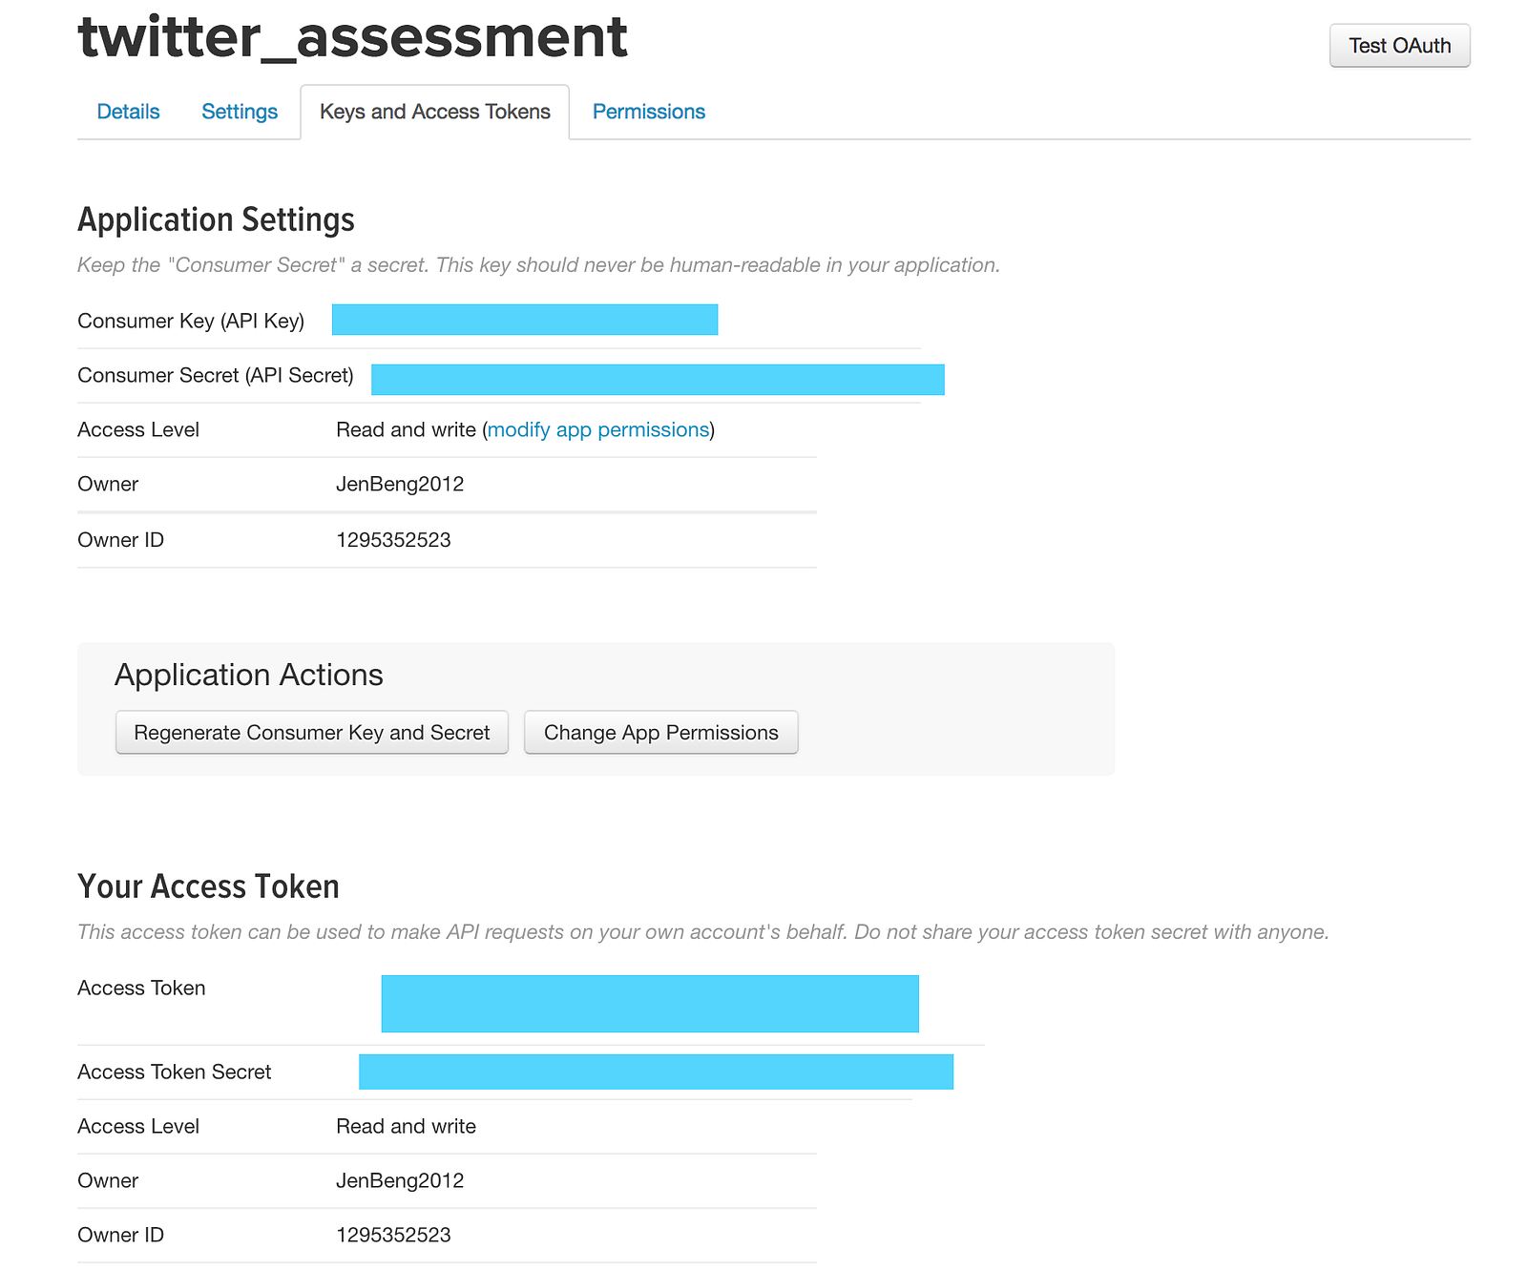The width and height of the screenshot is (1527, 1270).
Task: Click the Your Access Token heading
Action: [x=208, y=886]
